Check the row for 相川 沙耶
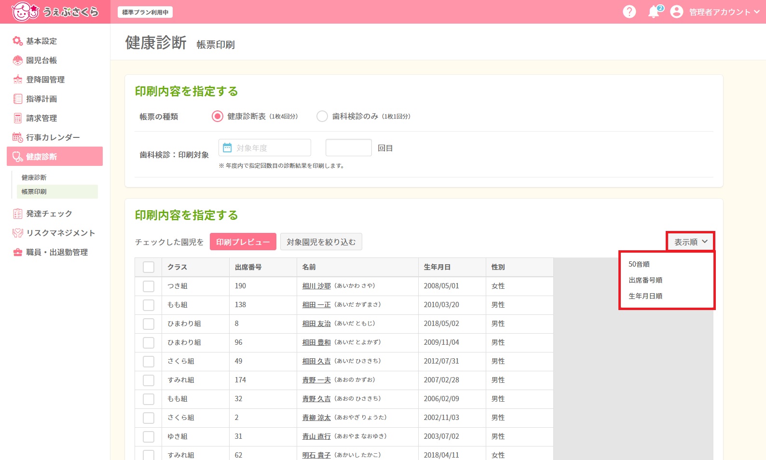The image size is (766, 460). pos(149,286)
